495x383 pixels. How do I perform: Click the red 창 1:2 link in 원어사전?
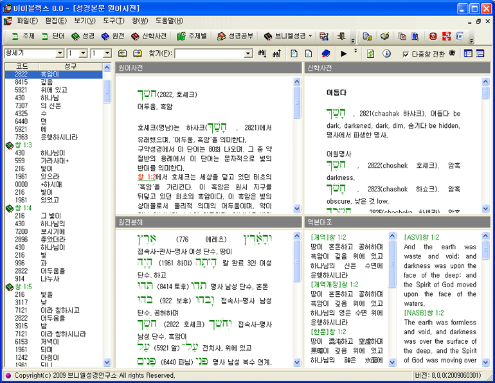pyautogui.click(x=147, y=177)
